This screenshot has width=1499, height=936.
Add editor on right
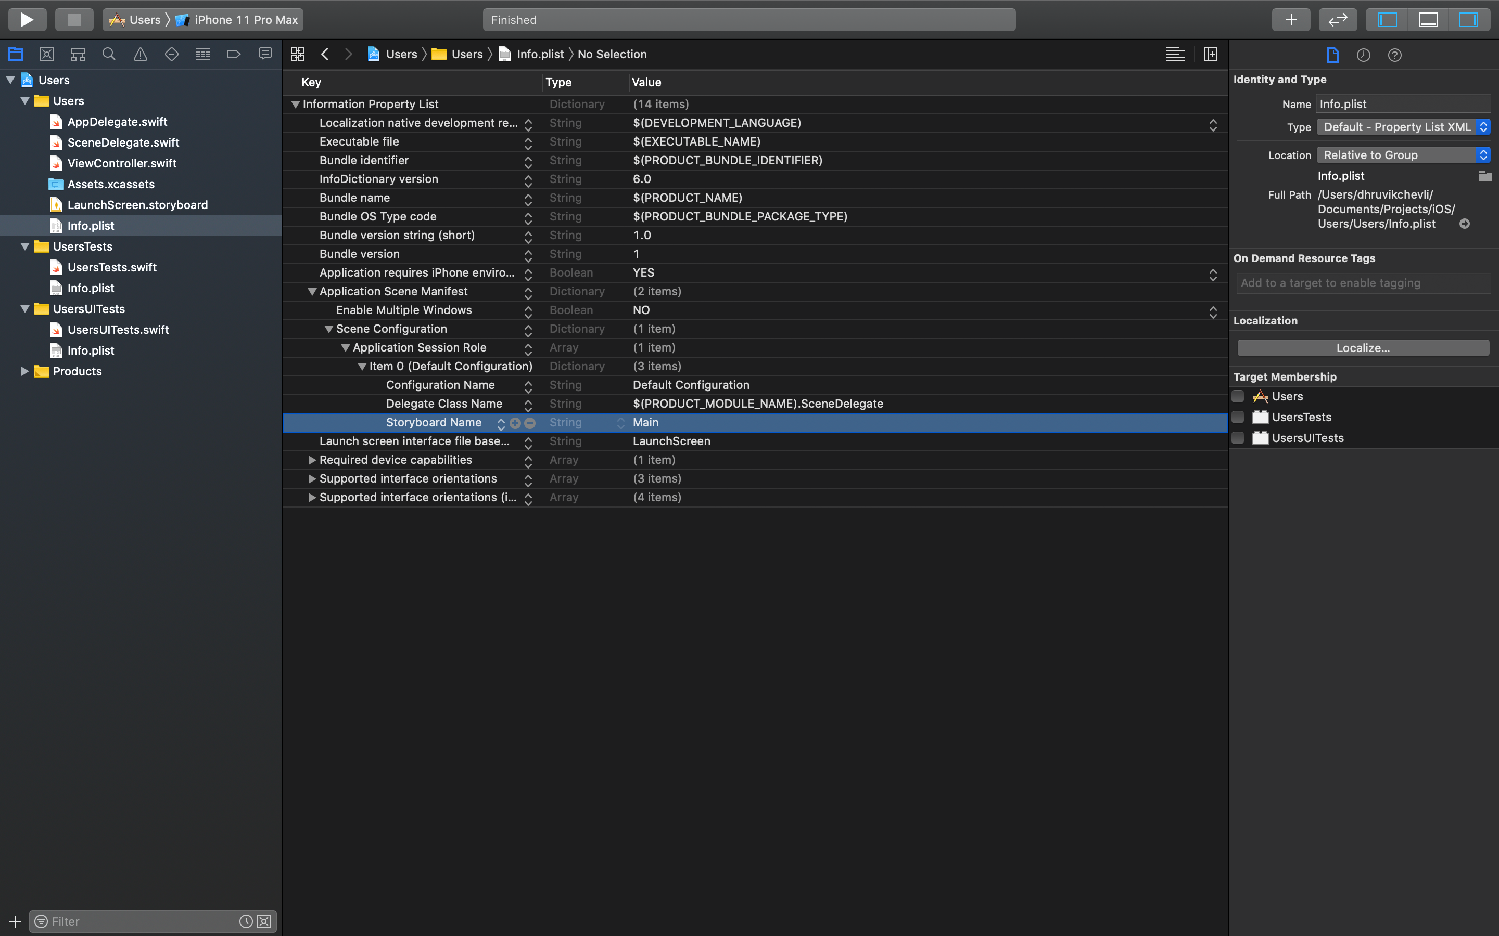(1210, 54)
